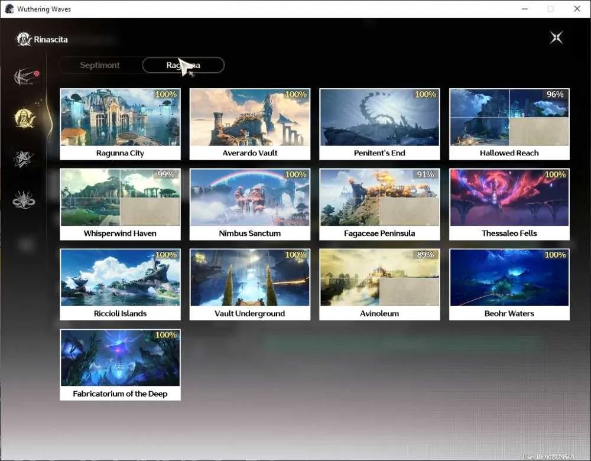Open the Riccioli Islands thumbnail
This screenshot has height=461, width=591.
pyautogui.click(x=120, y=278)
